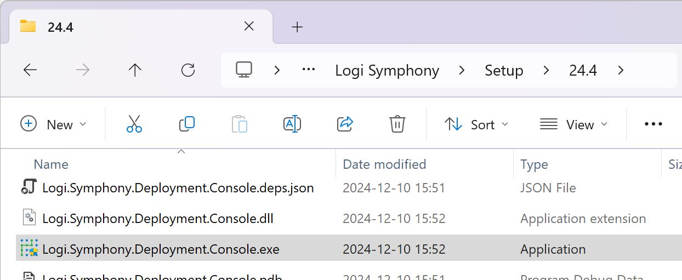Click the Cut scissors icon
This screenshot has height=280, width=682.
pyautogui.click(x=134, y=124)
